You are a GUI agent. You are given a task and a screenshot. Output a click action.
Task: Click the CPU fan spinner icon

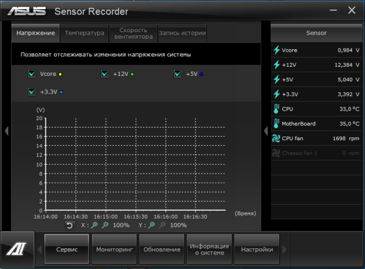point(276,138)
